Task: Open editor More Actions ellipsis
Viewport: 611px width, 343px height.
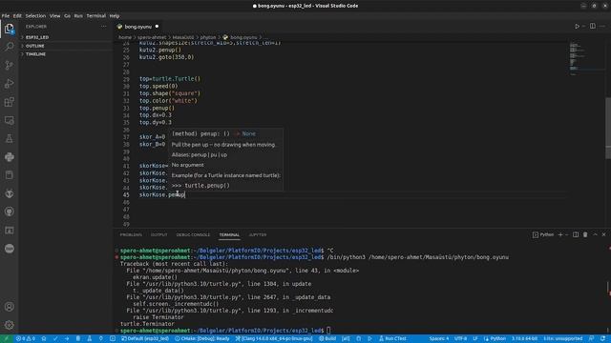Action: pos(602,26)
